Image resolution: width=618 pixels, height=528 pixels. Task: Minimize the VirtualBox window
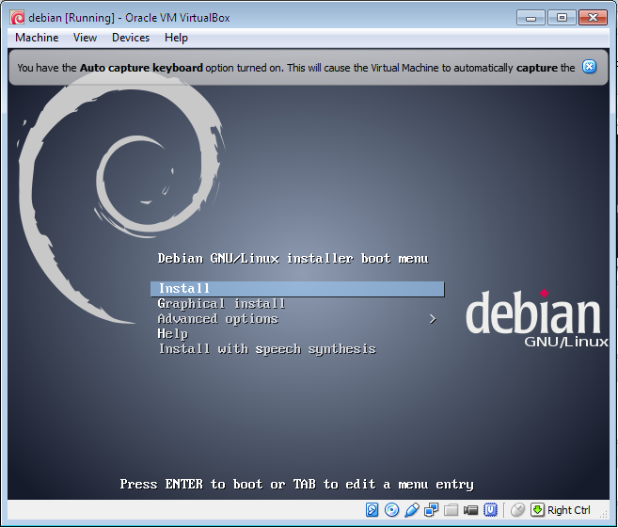click(531, 18)
